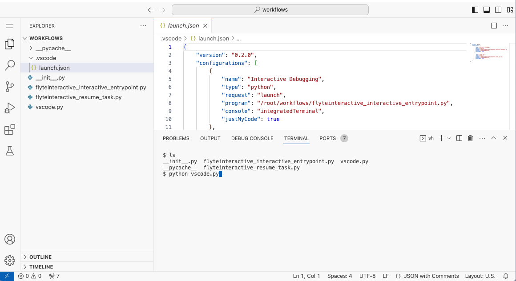Open Run and Debug view
516x281 pixels.
[x=10, y=108]
